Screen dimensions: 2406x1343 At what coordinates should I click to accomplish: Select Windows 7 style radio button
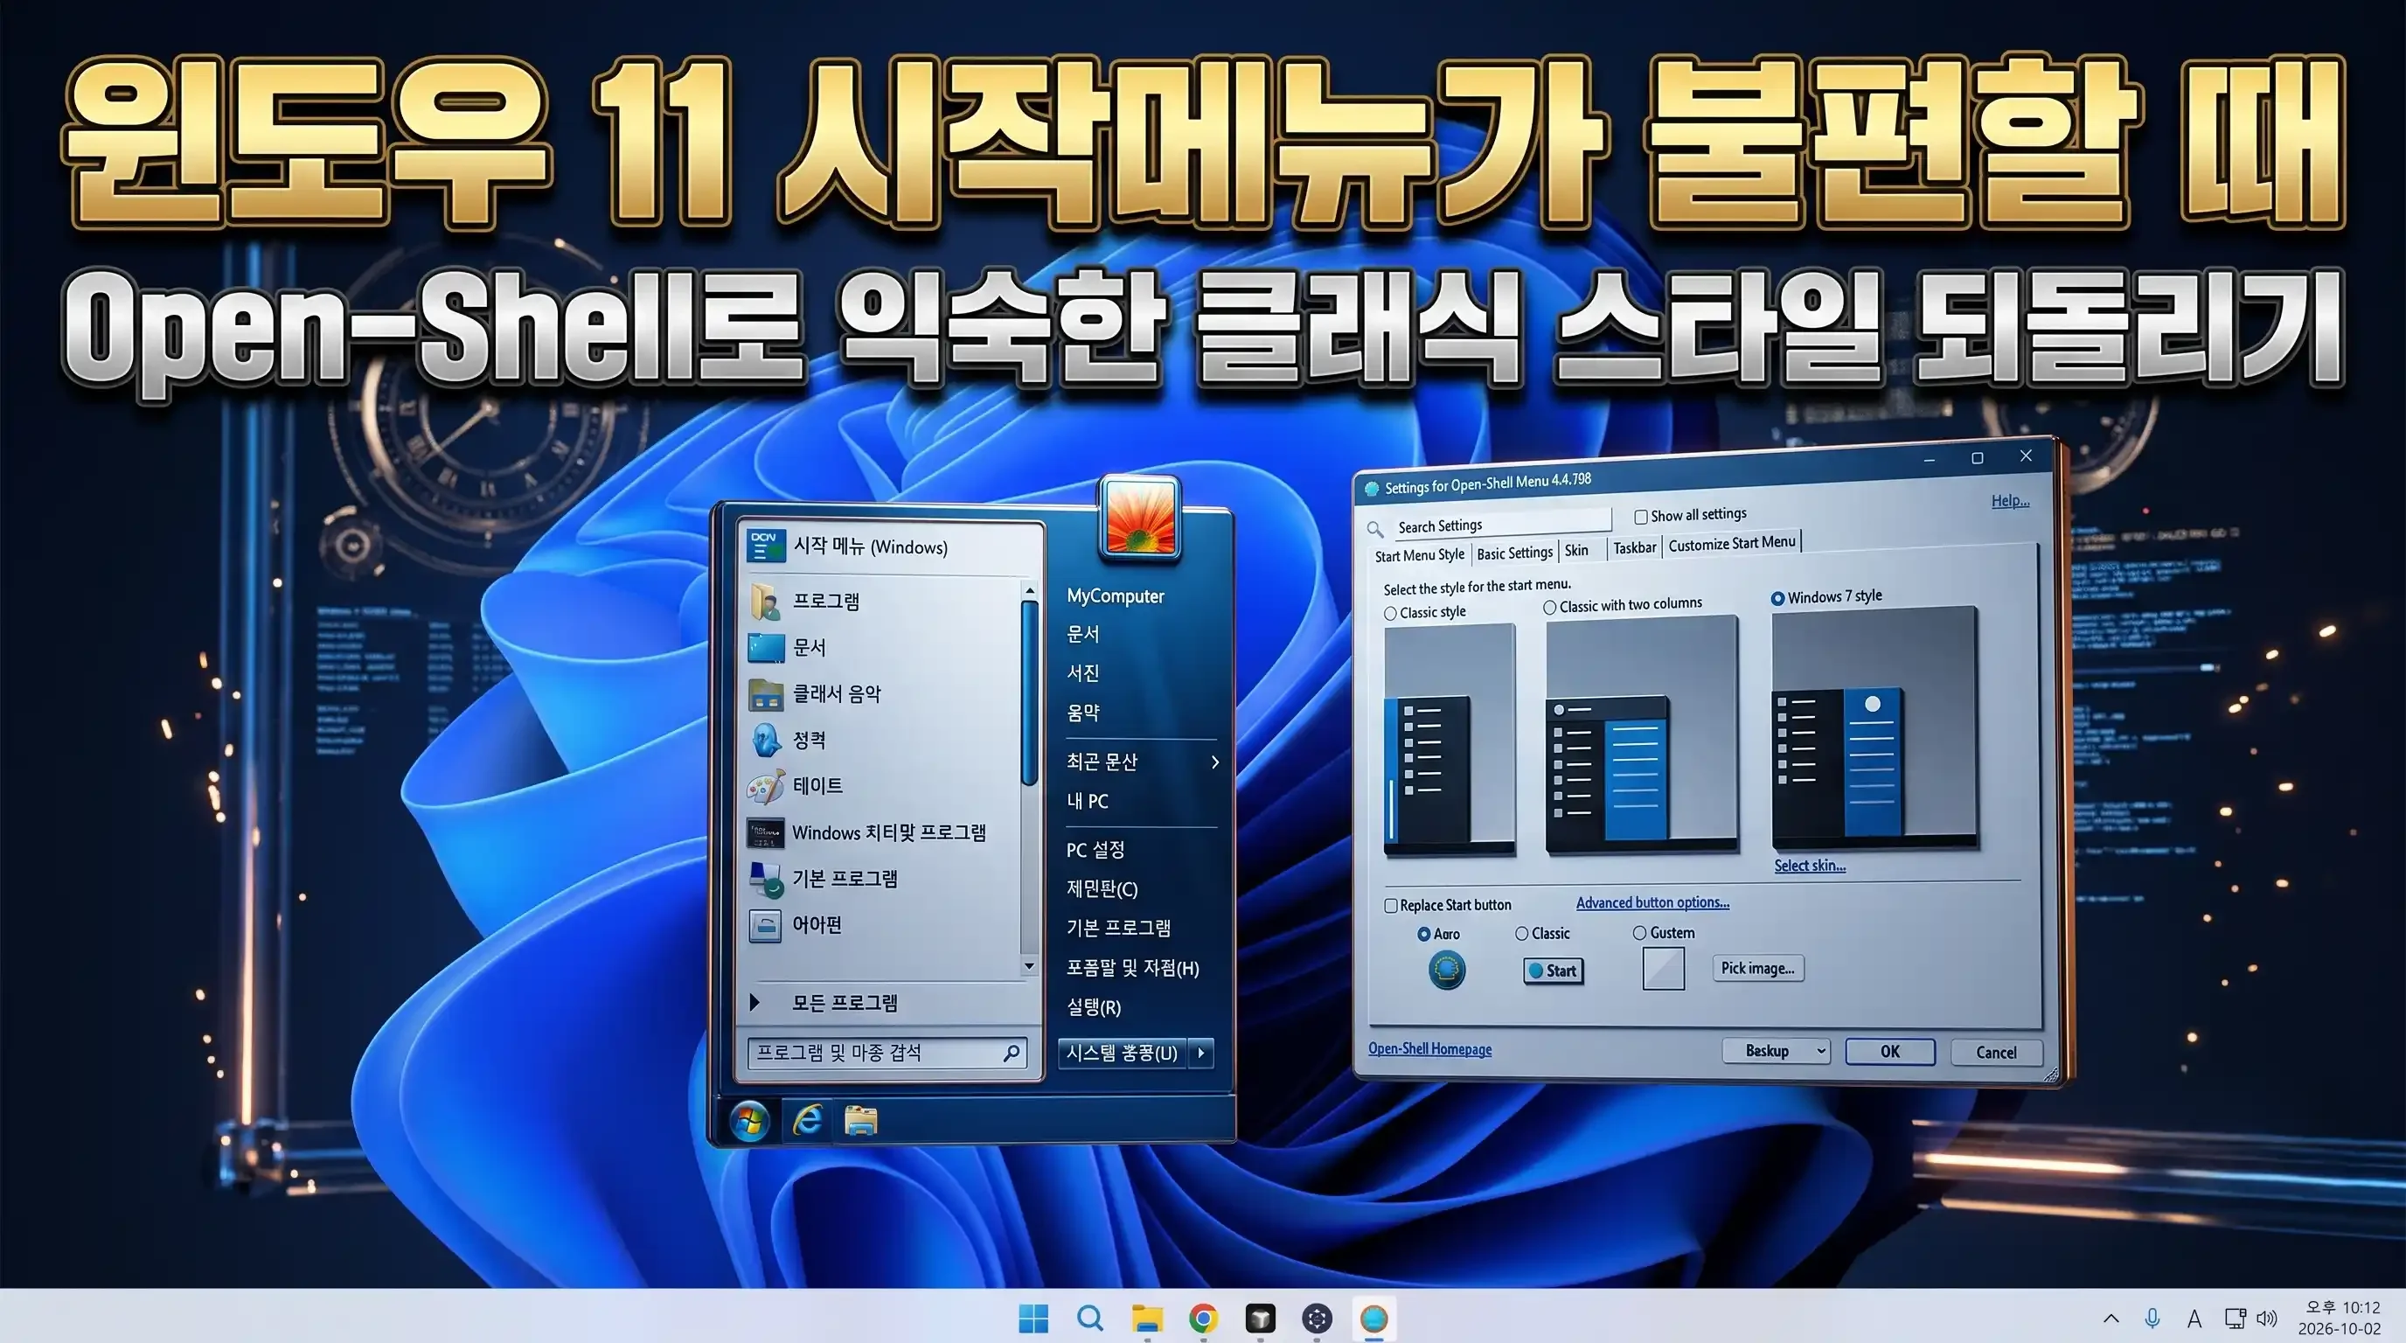[x=1777, y=599]
